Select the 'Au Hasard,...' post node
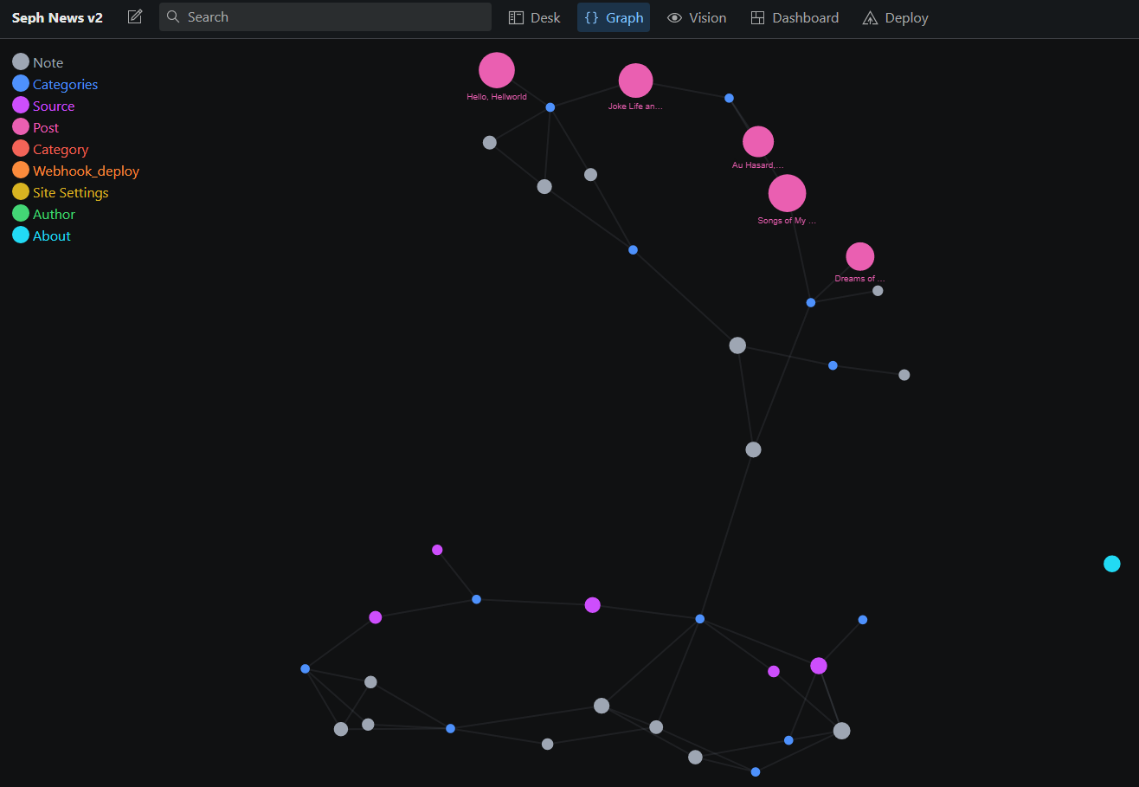1139x787 pixels. [758, 141]
